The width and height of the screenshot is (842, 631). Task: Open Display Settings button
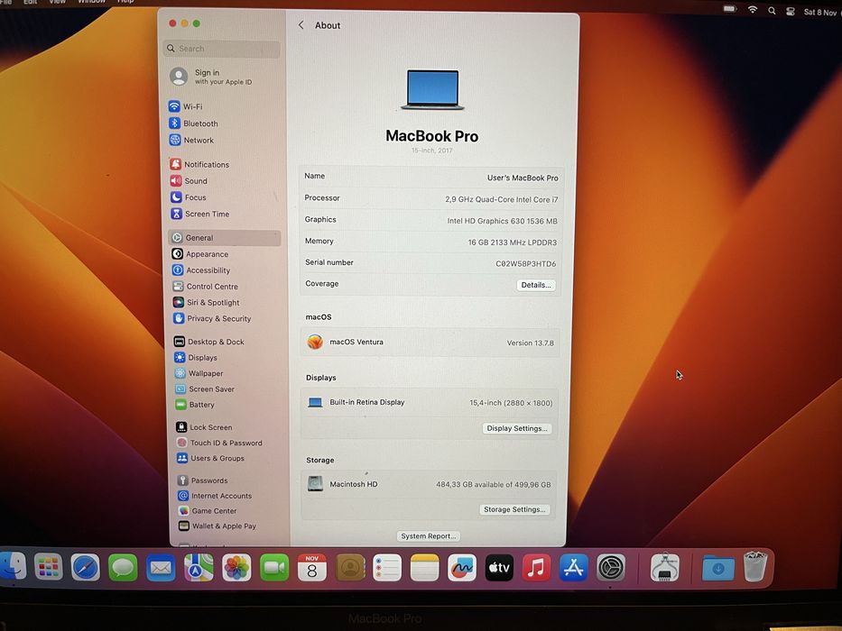(x=516, y=428)
